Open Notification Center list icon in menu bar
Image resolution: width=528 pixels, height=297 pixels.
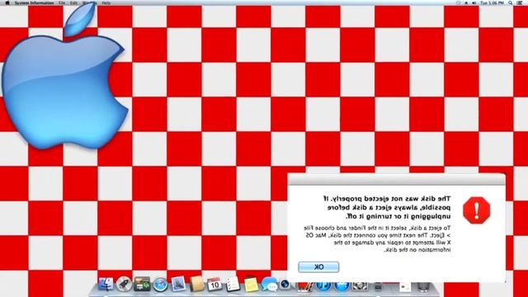click(520, 2)
